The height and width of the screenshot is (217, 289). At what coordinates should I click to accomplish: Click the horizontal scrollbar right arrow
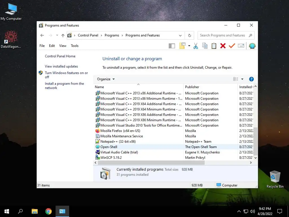251,162
